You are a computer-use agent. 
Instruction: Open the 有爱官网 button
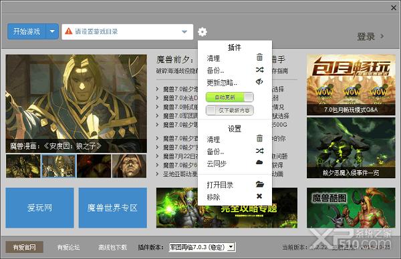pos(24,247)
